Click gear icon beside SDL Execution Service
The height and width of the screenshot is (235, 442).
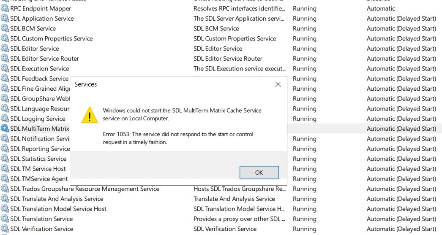click(x=5, y=68)
